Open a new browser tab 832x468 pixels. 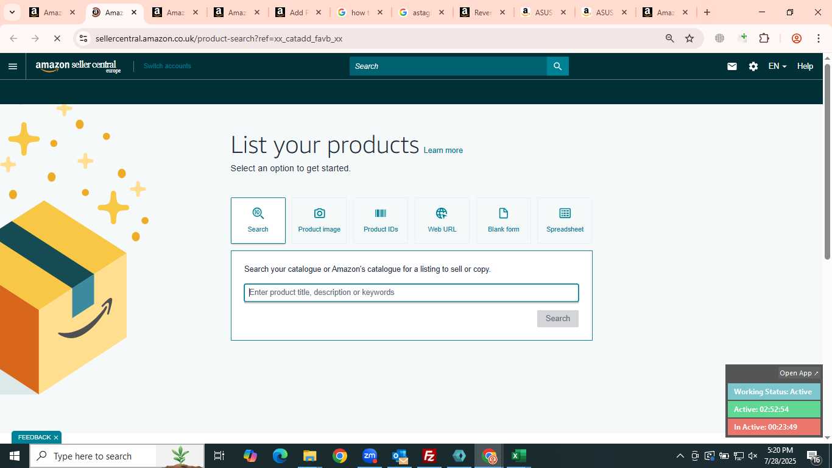point(707,12)
